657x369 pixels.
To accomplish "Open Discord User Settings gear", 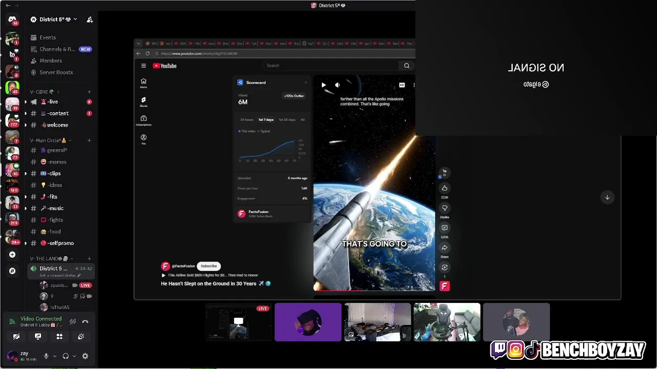I will tap(85, 356).
